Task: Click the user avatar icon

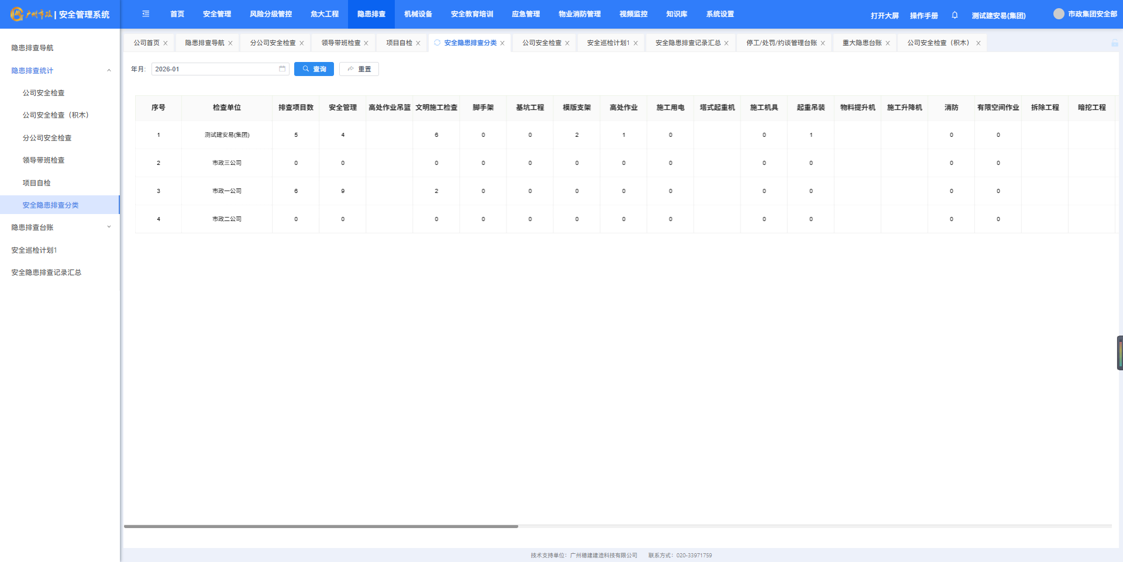Action: [x=1058, y=14]
